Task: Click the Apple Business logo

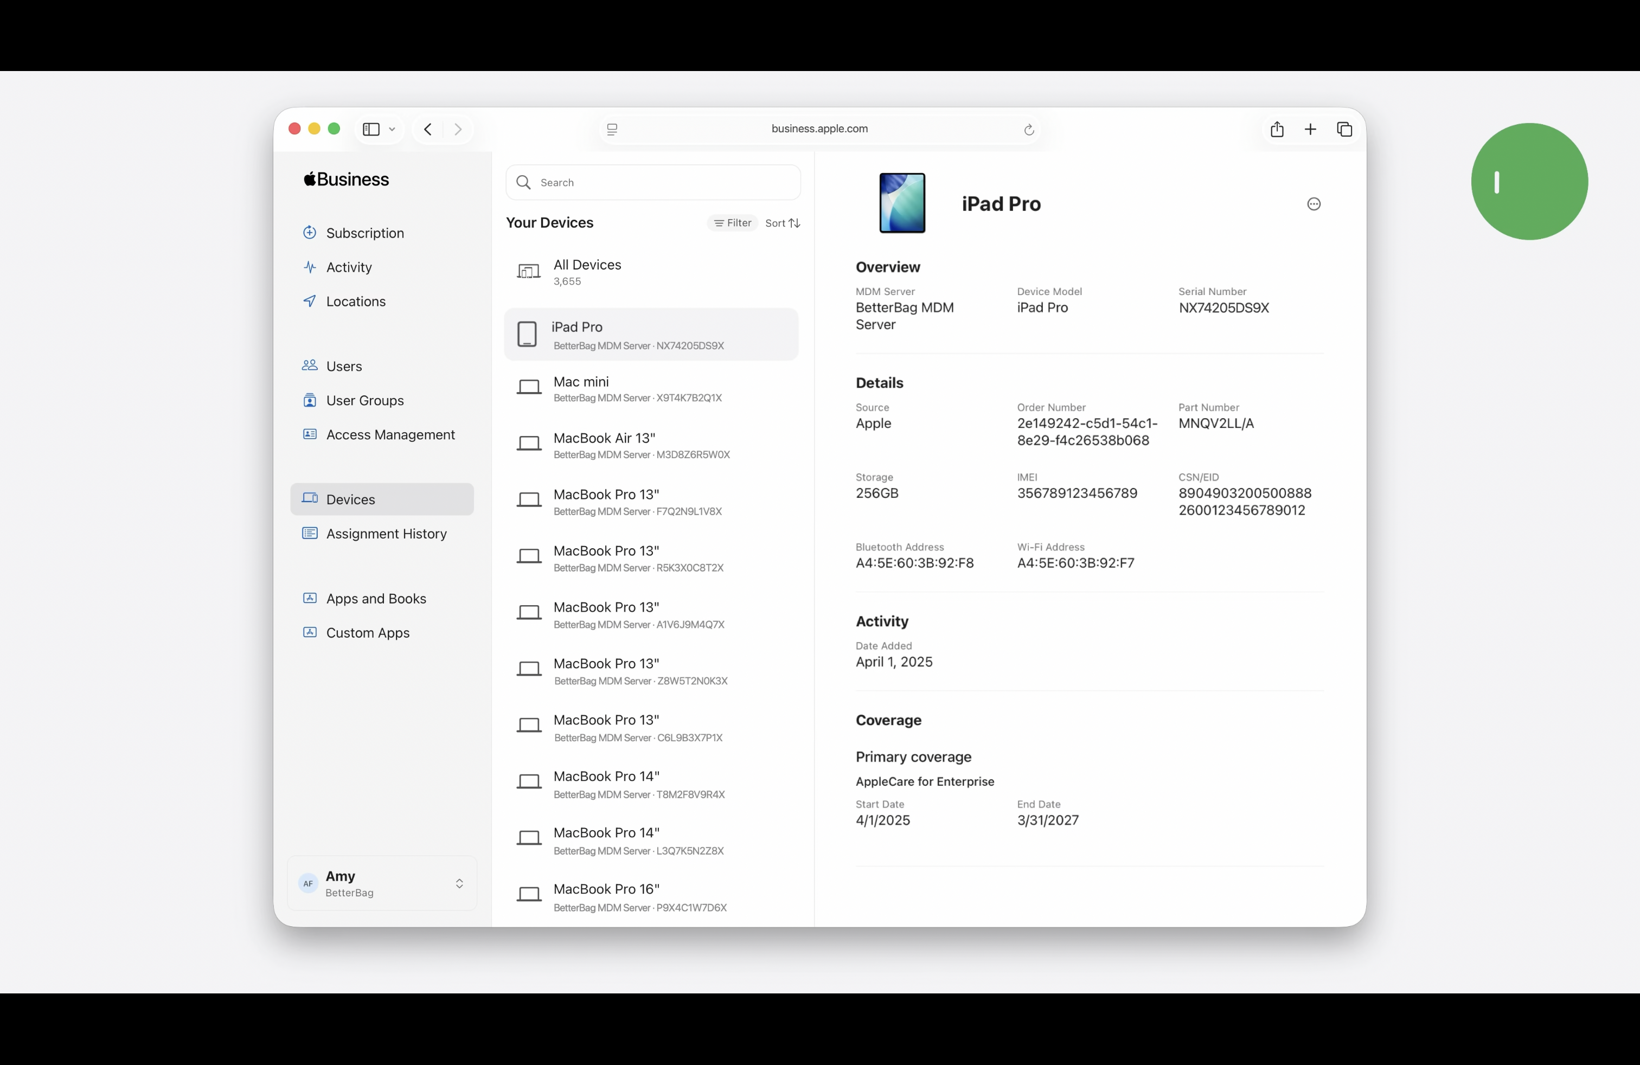Action: coord(347,179)
